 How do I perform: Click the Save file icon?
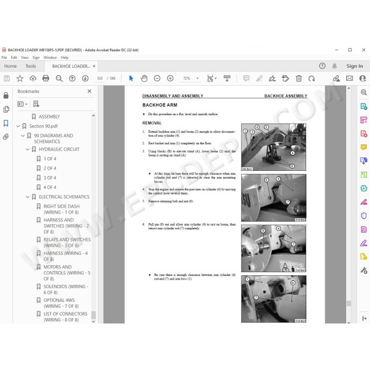tap(7, 78)
